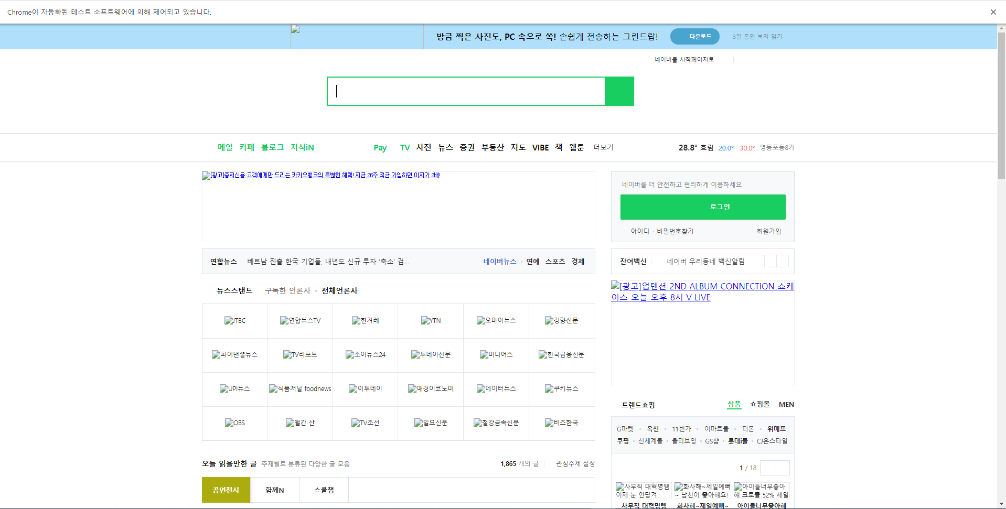Select the 함께N topic tab
1006x509 pixels.
pyautogui.click(x=275, y=490)
